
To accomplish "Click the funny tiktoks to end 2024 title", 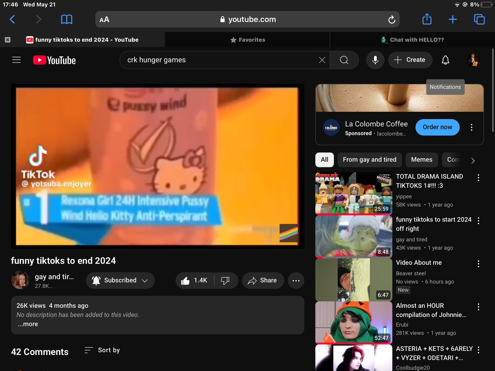I will 64,261.
